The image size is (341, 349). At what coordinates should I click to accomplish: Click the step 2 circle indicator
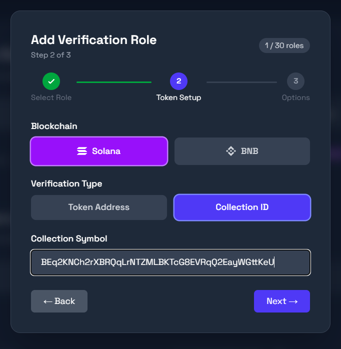click(178, 81)
